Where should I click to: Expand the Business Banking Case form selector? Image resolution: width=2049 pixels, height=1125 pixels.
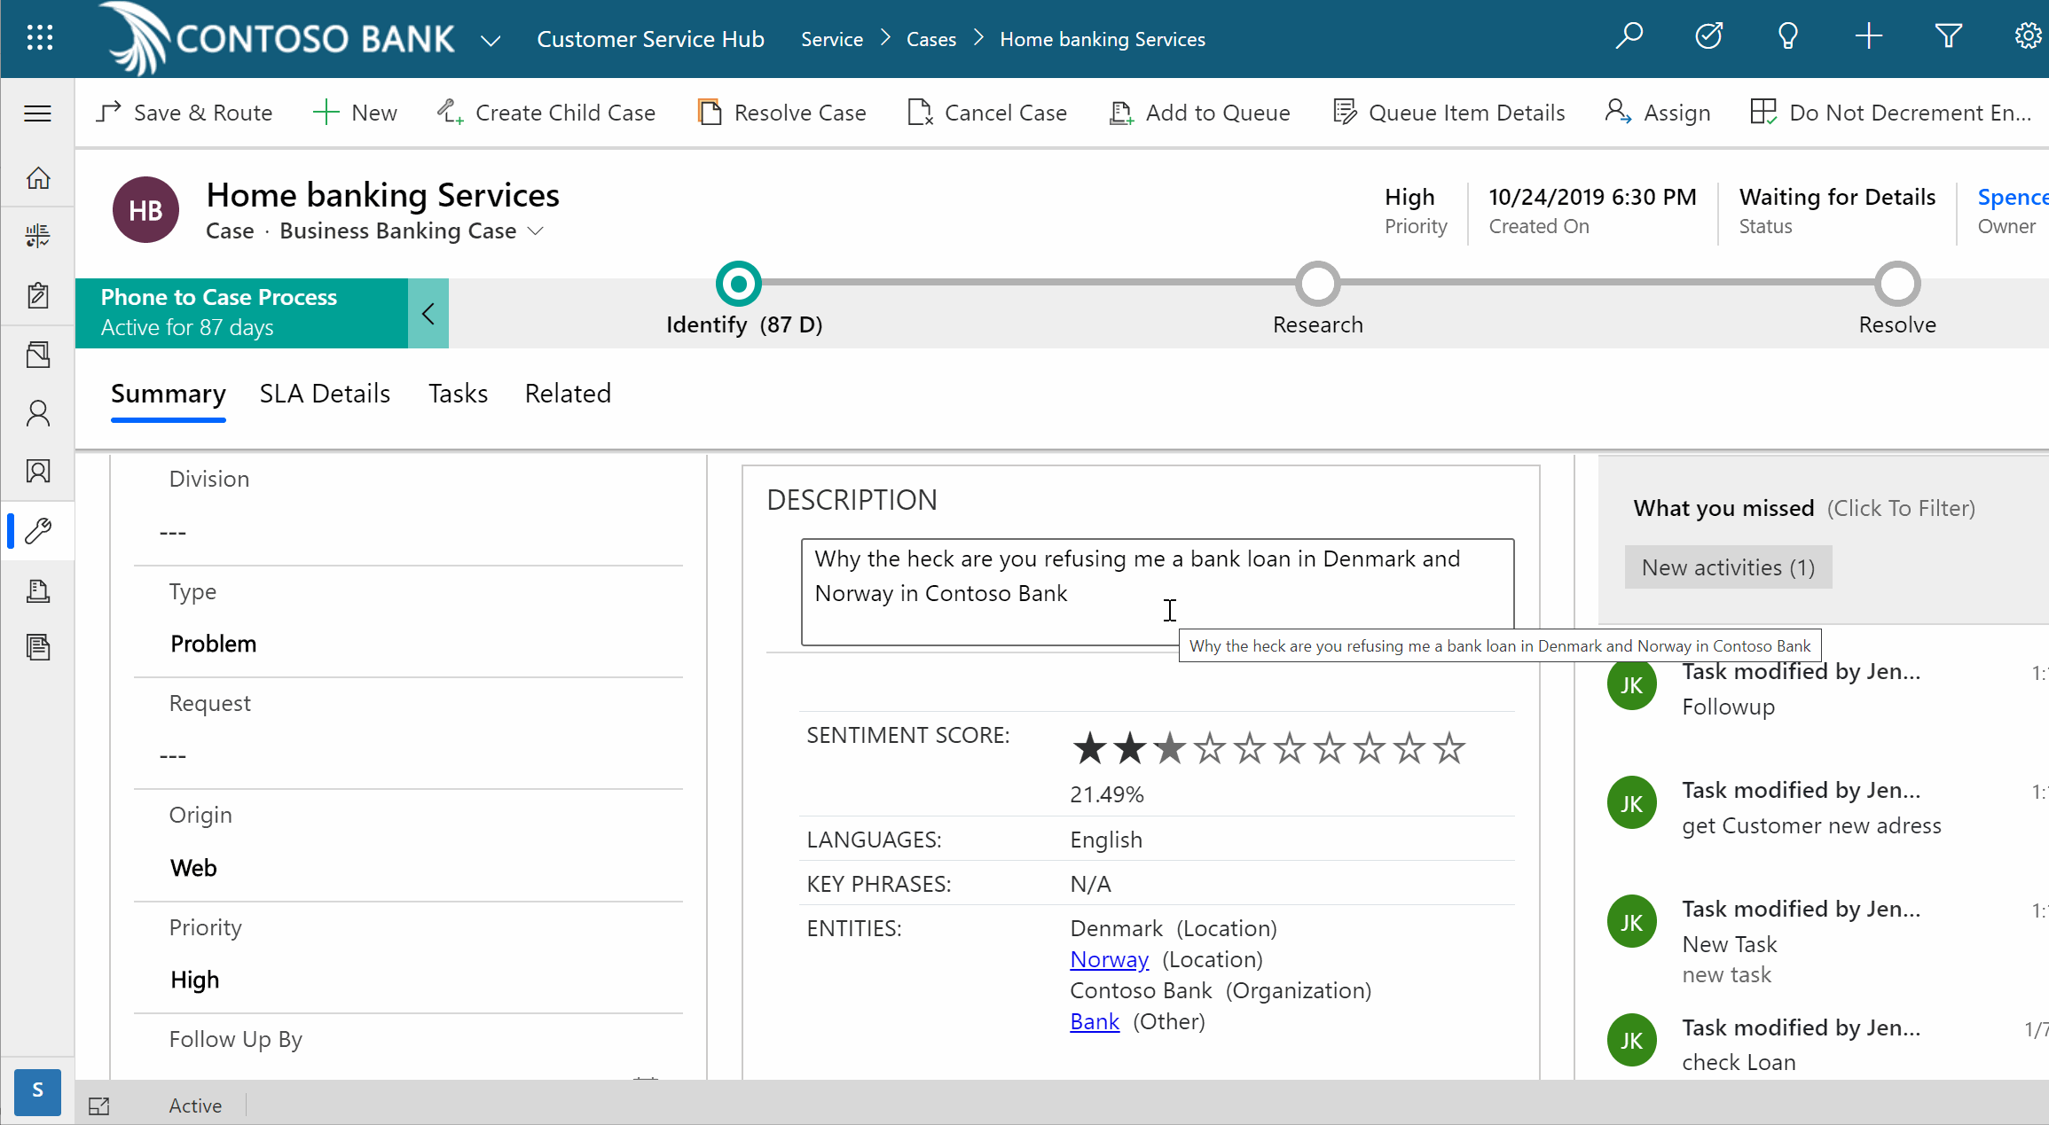535,230
